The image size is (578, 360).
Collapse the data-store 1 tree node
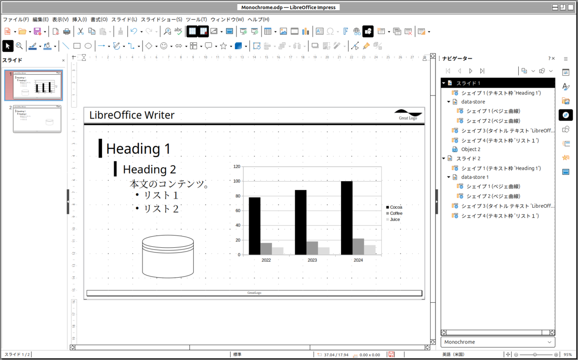pyautogui.click(x=448, y=177)
